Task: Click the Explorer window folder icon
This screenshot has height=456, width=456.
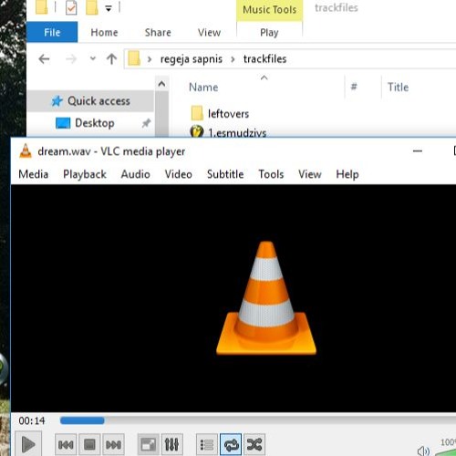Action: (42, 7)
